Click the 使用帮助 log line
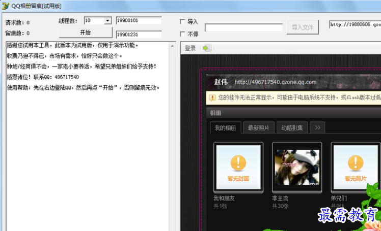The height and width of the screenshot is (231, 381). point(83,87)
